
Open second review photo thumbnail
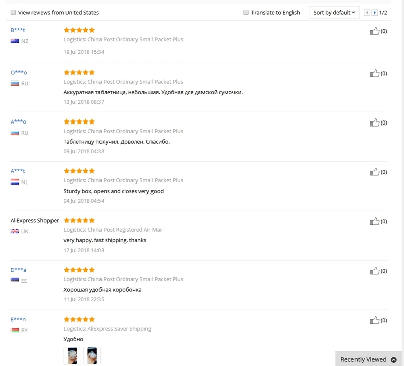tap(92, 356)
